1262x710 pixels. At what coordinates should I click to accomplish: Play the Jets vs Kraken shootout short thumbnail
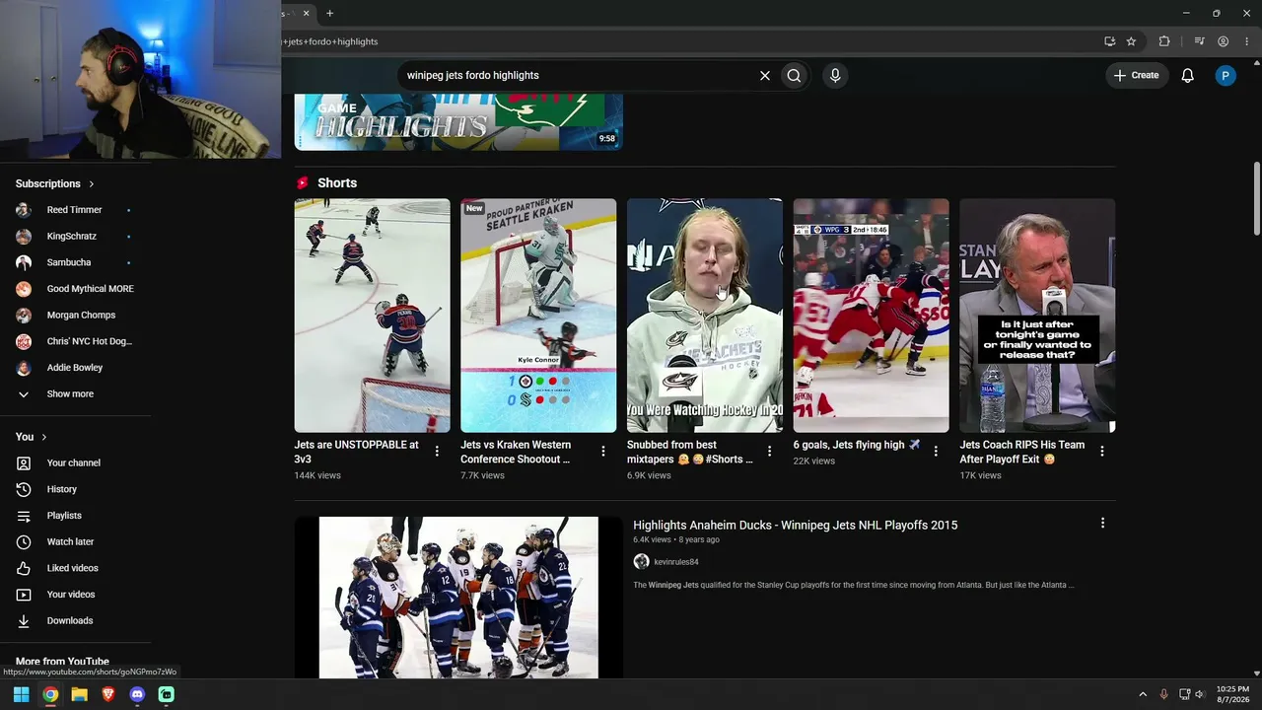pyautogui.click(x=538, y=316)
